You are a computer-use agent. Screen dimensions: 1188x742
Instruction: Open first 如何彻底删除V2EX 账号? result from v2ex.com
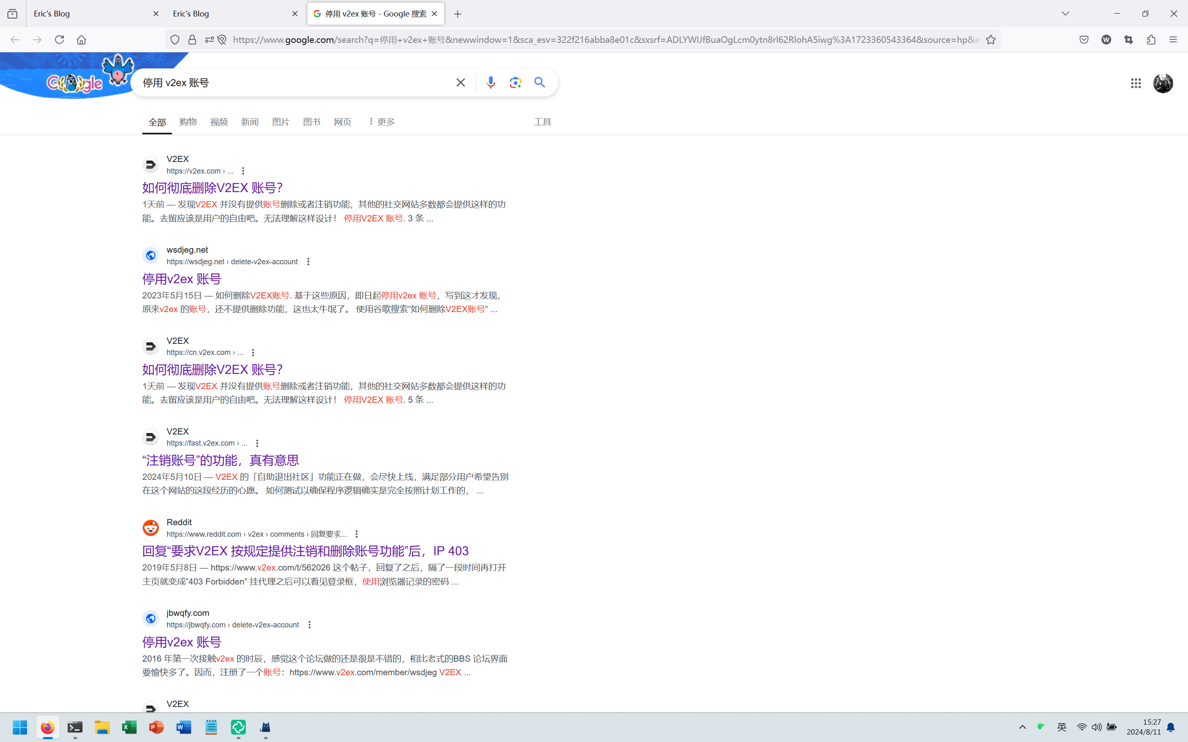tap(212, 188)
